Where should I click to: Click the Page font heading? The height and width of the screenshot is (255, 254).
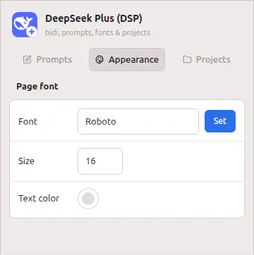click(x=37, y=87)
